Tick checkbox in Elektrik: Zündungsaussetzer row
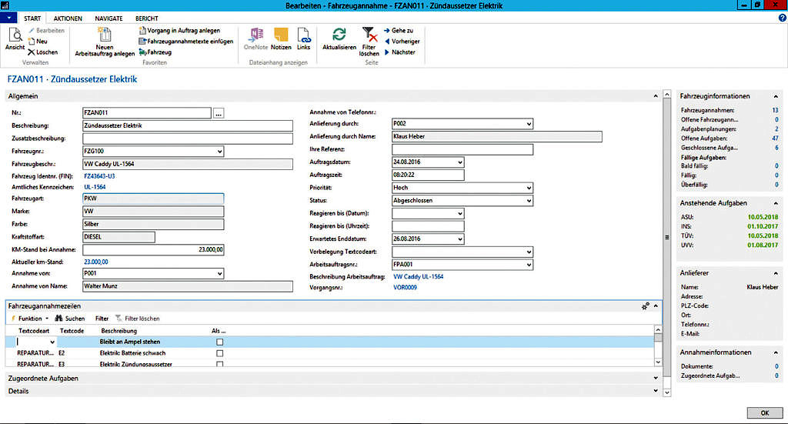The image size is (788, 424). (220, 364)
